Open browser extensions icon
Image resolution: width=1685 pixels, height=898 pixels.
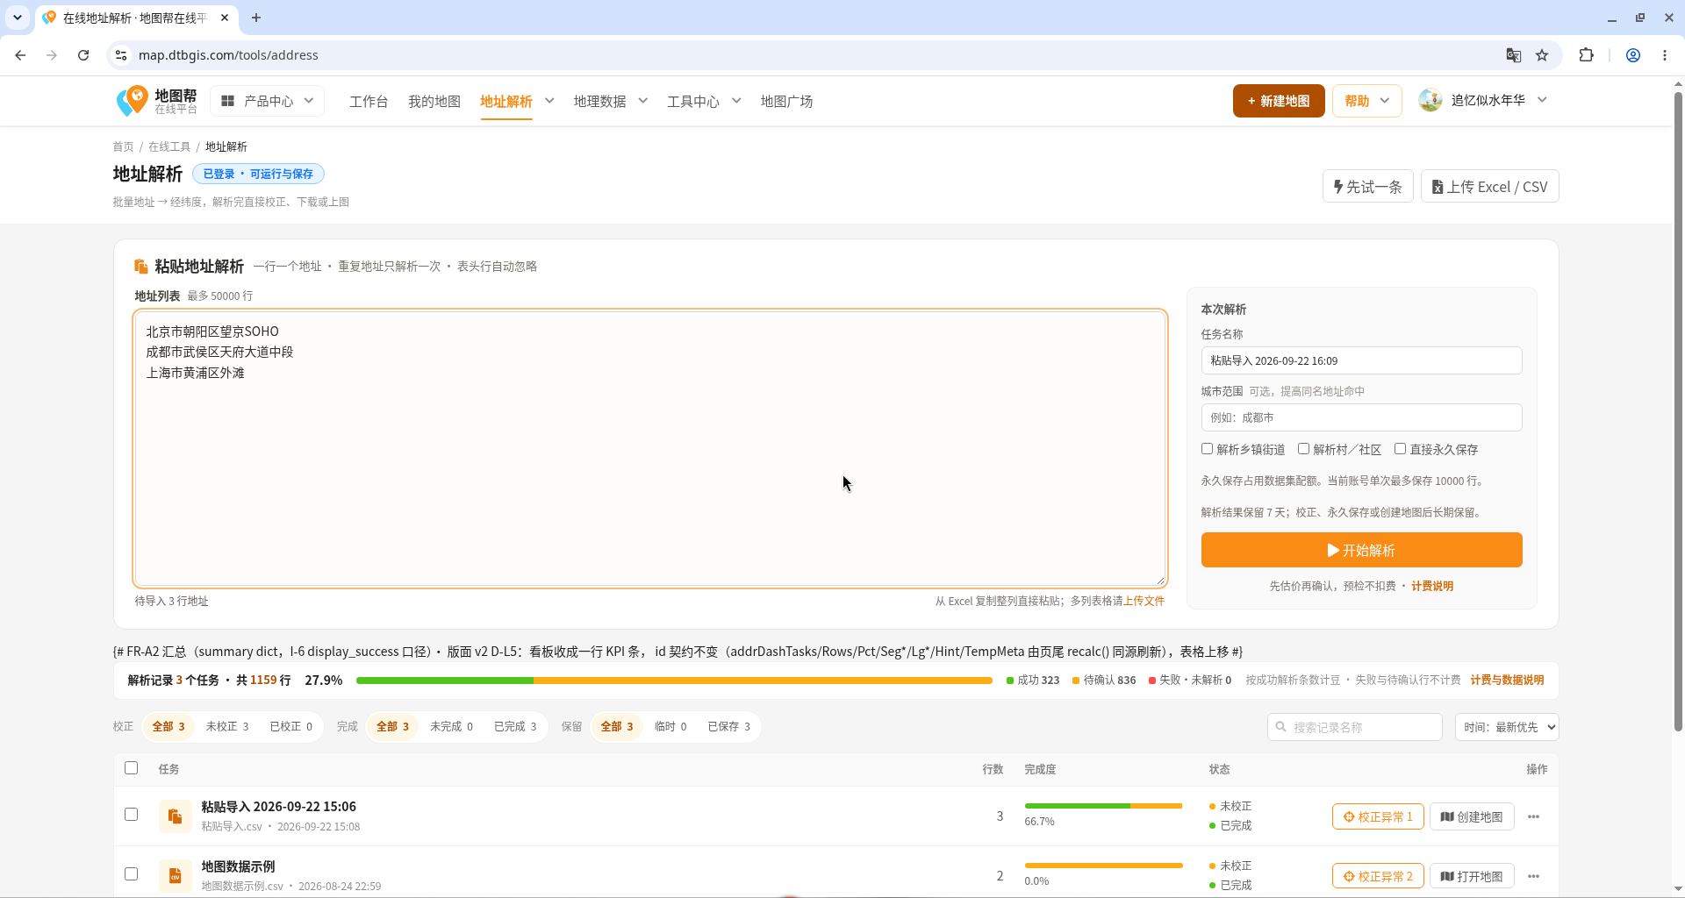coord(1586,55)
